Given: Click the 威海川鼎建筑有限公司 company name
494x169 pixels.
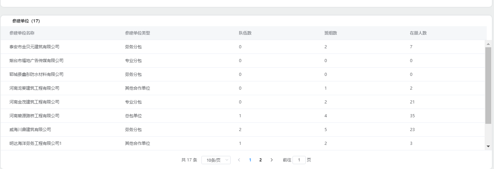Looking at the screenshot, I should click(30, 130).
